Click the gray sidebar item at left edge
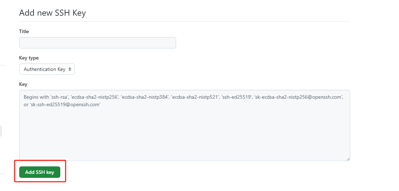 point(1,131)
